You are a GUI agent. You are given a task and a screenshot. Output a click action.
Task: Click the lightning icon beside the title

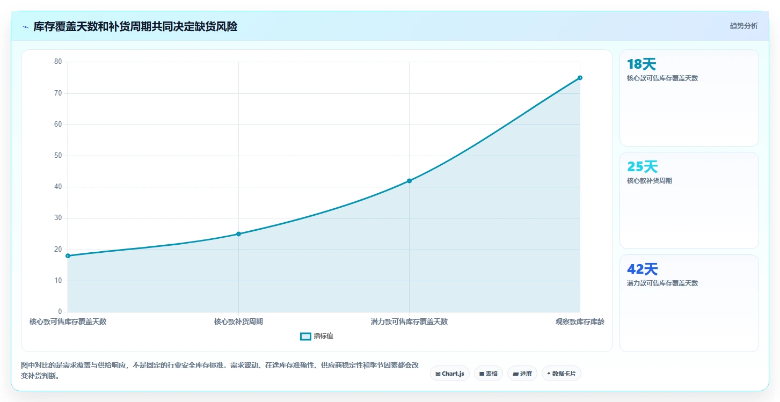(25, 26)
